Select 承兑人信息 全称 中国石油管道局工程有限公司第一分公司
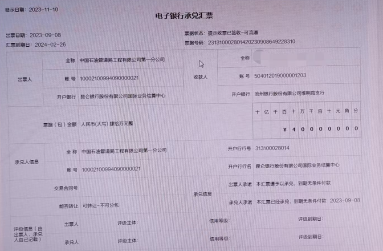The height and width of the screenshot is (251, 383). tap(124, 151)
